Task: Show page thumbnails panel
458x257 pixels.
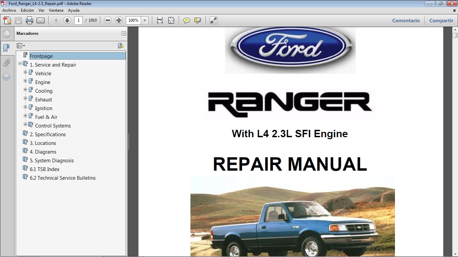Action: click(6, 33)
